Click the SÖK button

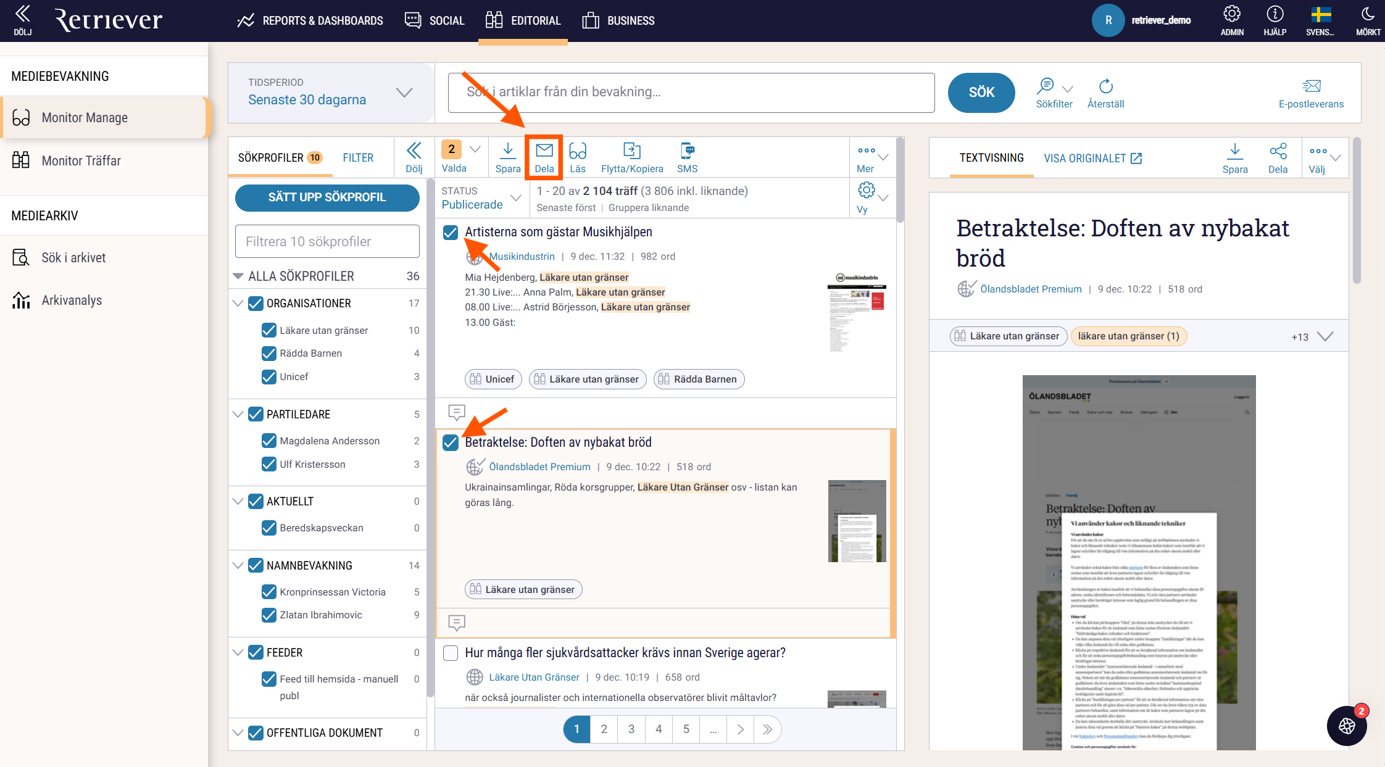pos(981,93)
